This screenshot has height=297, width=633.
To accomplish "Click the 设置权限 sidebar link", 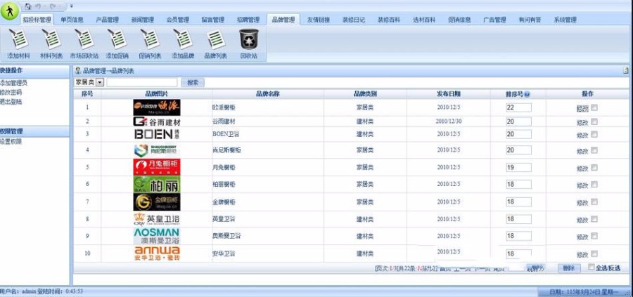I will [x=11, y=141].
